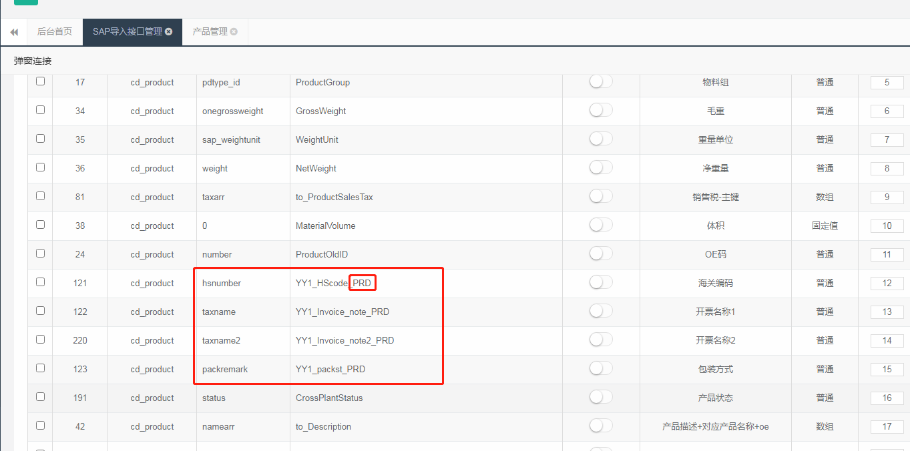Close the 产品管理 tab with its X icon
910x451 pixels.
234,31
